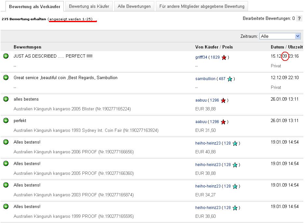The height and width of the screenshot is (223, 305).
Task: Click teal star in the Kangaroo 2006 PROOF row
Action: (235, 144)
